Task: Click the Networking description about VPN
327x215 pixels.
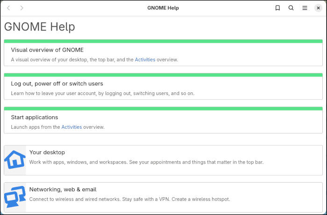Action: tap(129, 199)
